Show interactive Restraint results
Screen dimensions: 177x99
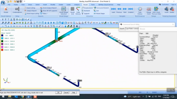click(86, 11)
